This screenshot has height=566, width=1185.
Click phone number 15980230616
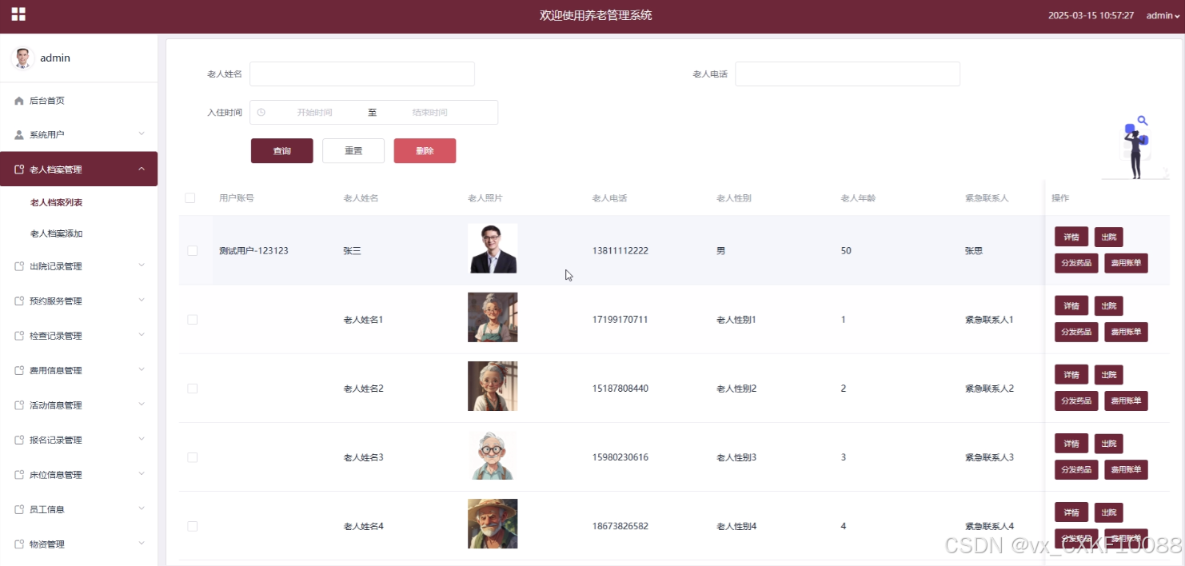(x=620, y=457)
